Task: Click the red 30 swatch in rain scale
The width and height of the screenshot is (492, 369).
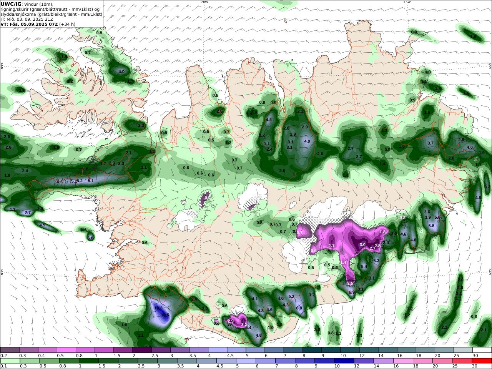Action: point(482,361)
